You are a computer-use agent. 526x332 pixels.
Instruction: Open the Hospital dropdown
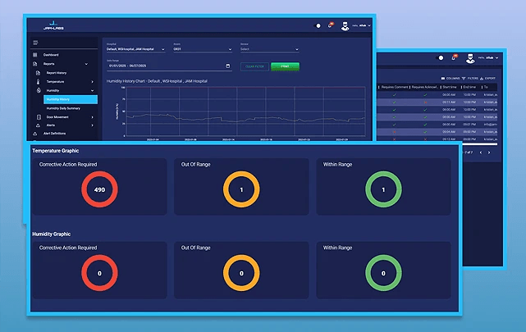point(137,49)
